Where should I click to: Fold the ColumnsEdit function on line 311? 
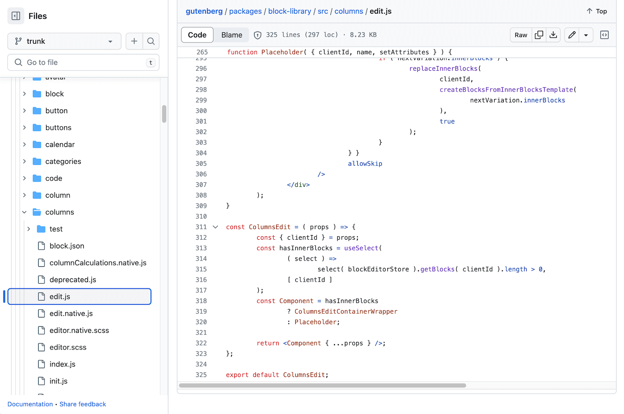(215, 227)
